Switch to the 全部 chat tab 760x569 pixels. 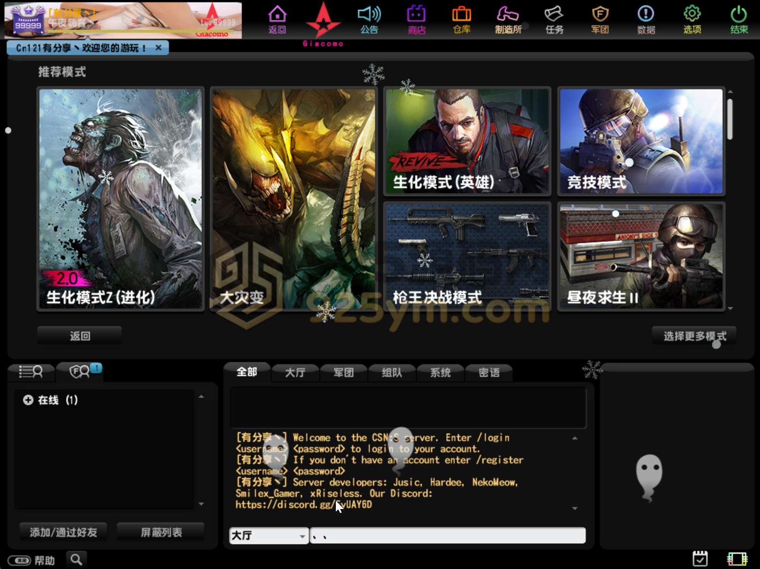pos(247,372)
